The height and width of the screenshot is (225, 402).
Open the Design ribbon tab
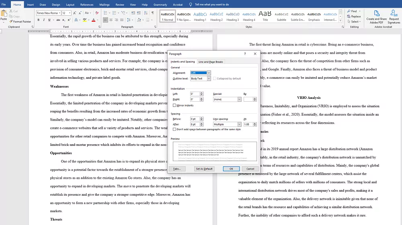56,4
